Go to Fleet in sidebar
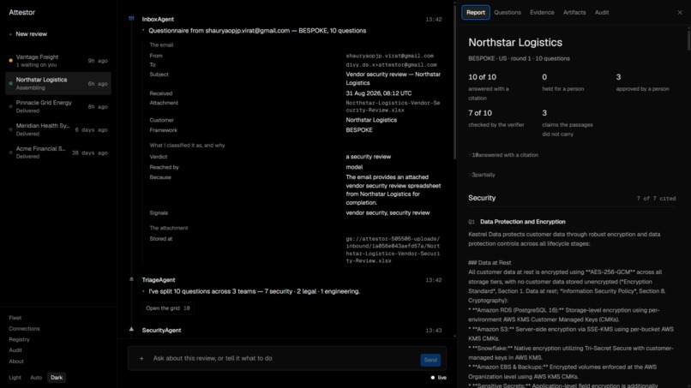 point(15,318)
